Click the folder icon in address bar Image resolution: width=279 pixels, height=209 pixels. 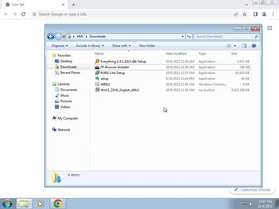(x=69, y=36)
